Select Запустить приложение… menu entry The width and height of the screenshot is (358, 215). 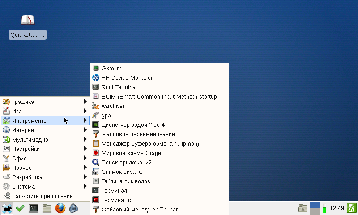(45, 196)
